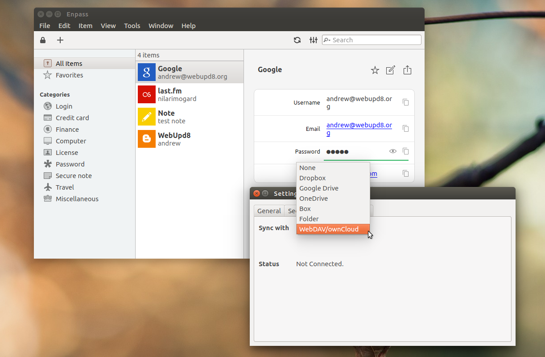This screenshot has width=545, height=357.
Task: Open the Tools menu
Action: pyautogui.click(x=132, y=26)
